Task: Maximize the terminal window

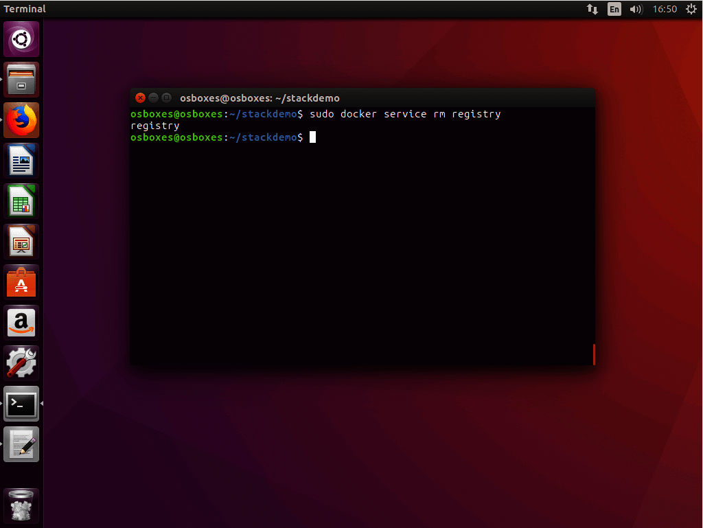Action: pyautogui.click(x=166, y=97)
